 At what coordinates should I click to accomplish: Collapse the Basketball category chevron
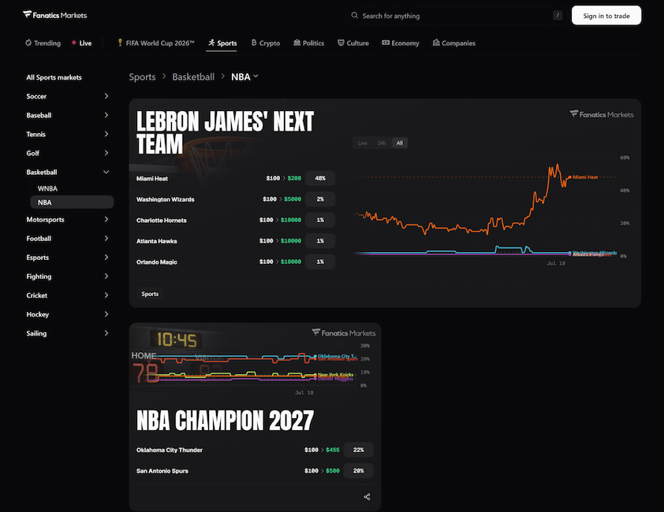pyautogui.click(x=106, y=173)
